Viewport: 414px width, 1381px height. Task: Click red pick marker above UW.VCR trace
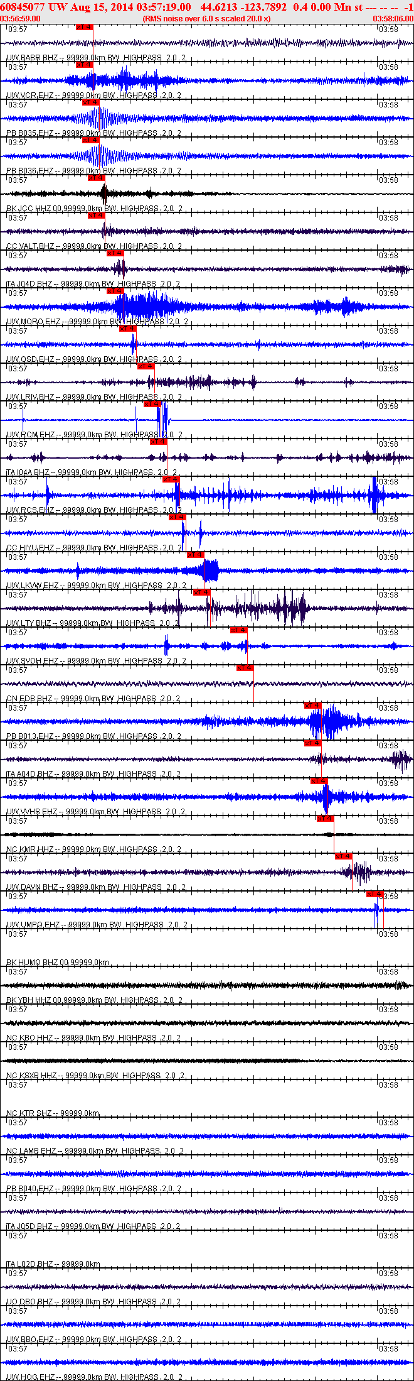click(84, 65)
